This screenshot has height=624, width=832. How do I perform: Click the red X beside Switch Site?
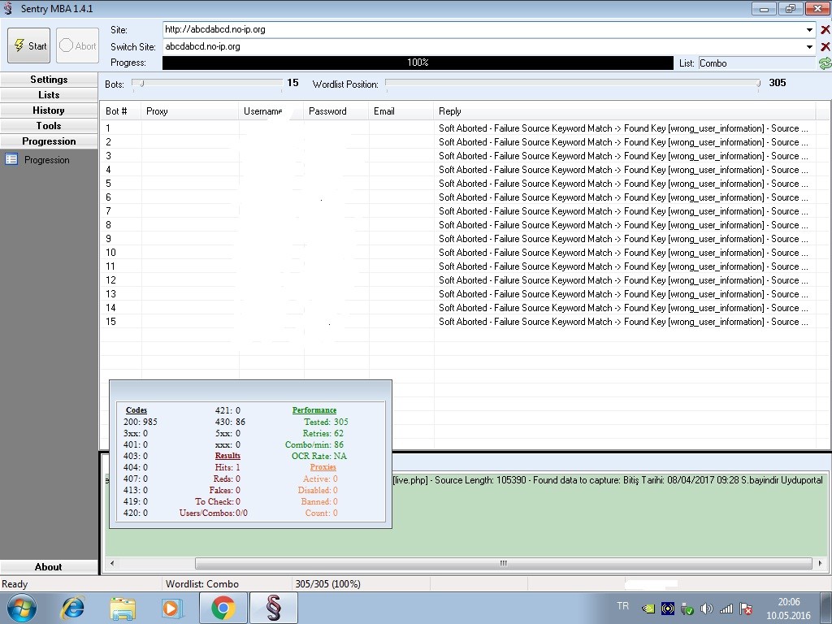coord(825,47)
